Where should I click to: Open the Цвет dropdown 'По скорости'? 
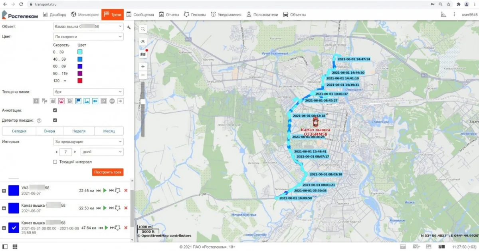[x=88, y=37]
